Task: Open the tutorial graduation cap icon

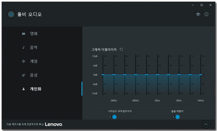Action: [198, 15]
